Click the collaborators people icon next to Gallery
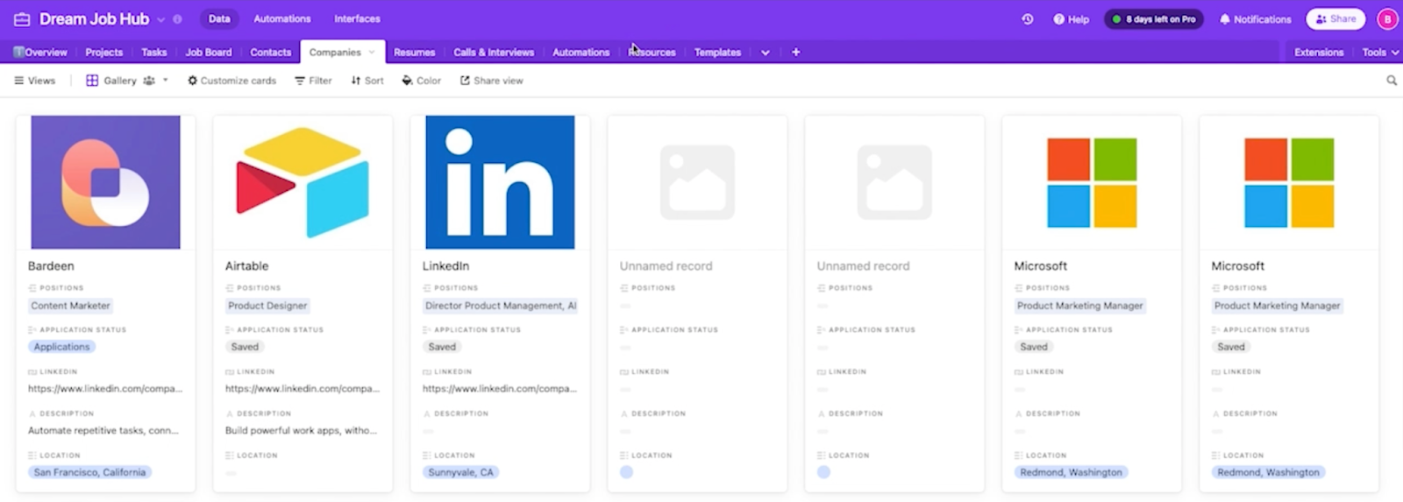 tap(149, 81)
